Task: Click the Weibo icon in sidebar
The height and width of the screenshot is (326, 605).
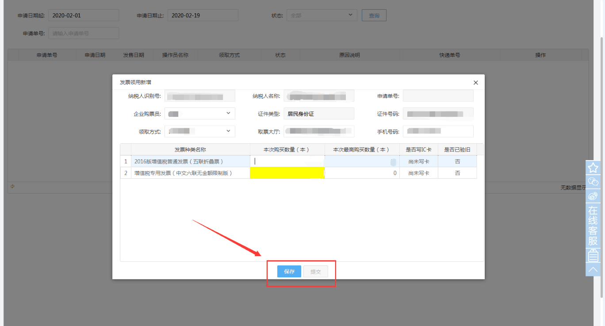Action: click(x=593, y=196)
